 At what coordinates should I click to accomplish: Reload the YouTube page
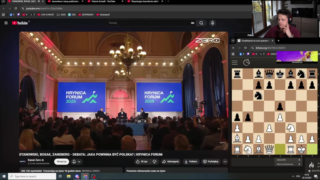(15, 8)
